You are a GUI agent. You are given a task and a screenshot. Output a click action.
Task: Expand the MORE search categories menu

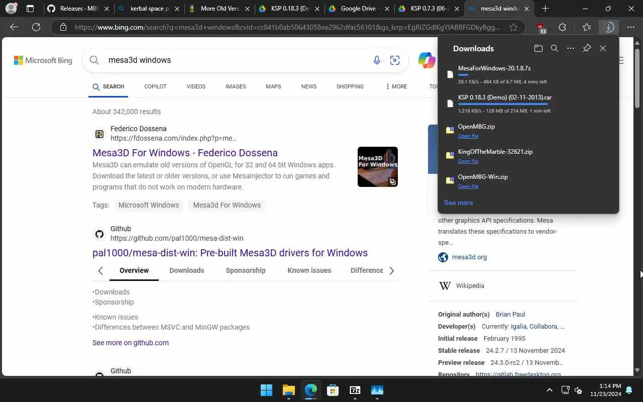pyautogui.click(x=396, y=86)
